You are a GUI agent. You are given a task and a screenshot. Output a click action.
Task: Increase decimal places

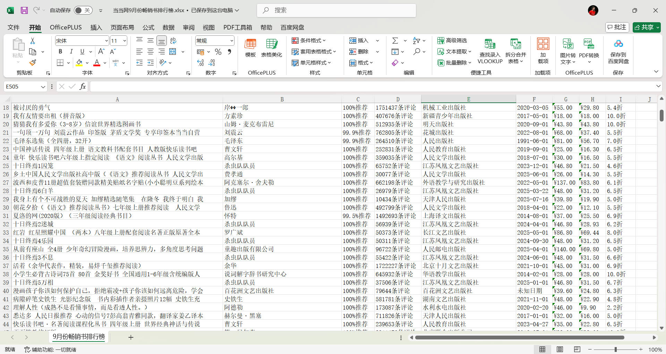pyautogui.click(x=200, y=63)
